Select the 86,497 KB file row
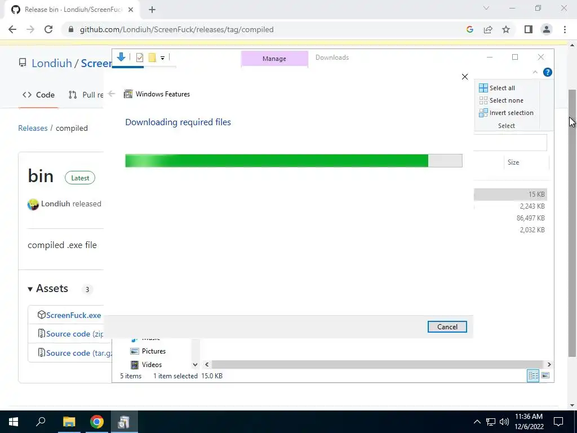 pos(510,218)
